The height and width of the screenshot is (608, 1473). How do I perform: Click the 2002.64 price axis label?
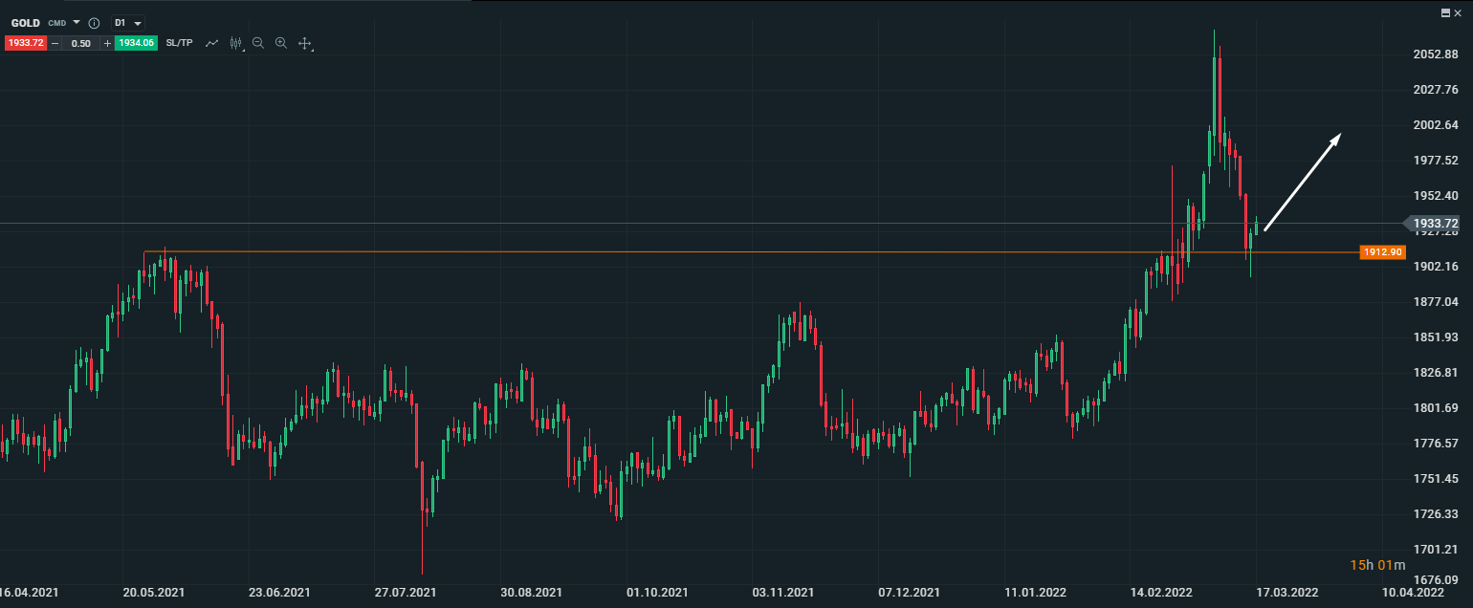1436,125
